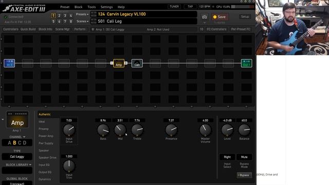Toggle Input Select Right button
The width and height of the screenshot is (329, 185).
pyautogui.click(x=227, y=157)
